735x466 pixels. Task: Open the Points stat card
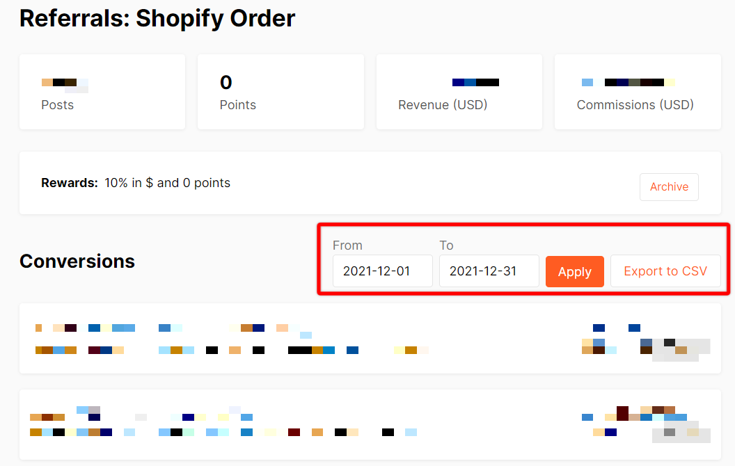[280, 92]
